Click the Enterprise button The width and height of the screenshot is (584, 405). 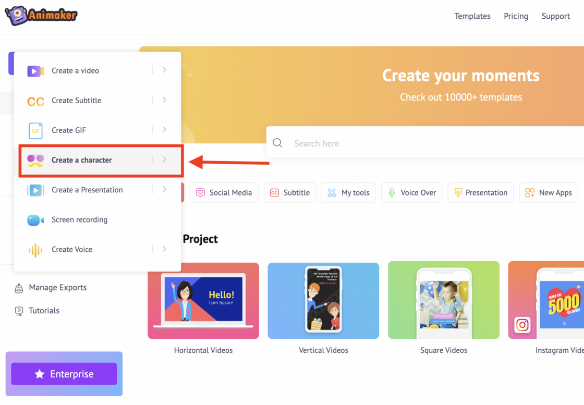[64, 374]
